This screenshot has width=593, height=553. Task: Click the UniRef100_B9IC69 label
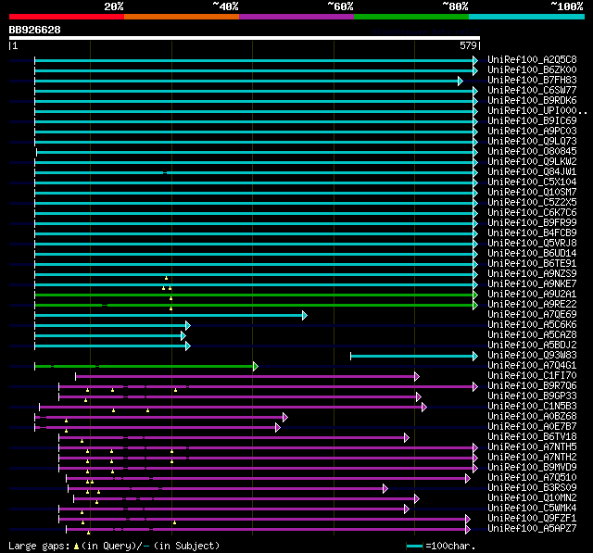532,121
